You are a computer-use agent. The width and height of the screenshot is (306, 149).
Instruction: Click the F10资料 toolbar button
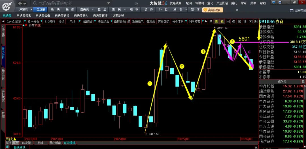pos(50,21)
